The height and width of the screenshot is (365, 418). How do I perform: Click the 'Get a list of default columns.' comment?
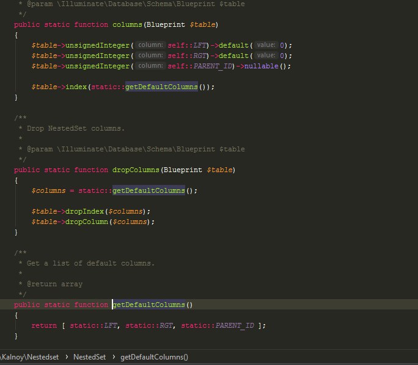pos(90,263)
